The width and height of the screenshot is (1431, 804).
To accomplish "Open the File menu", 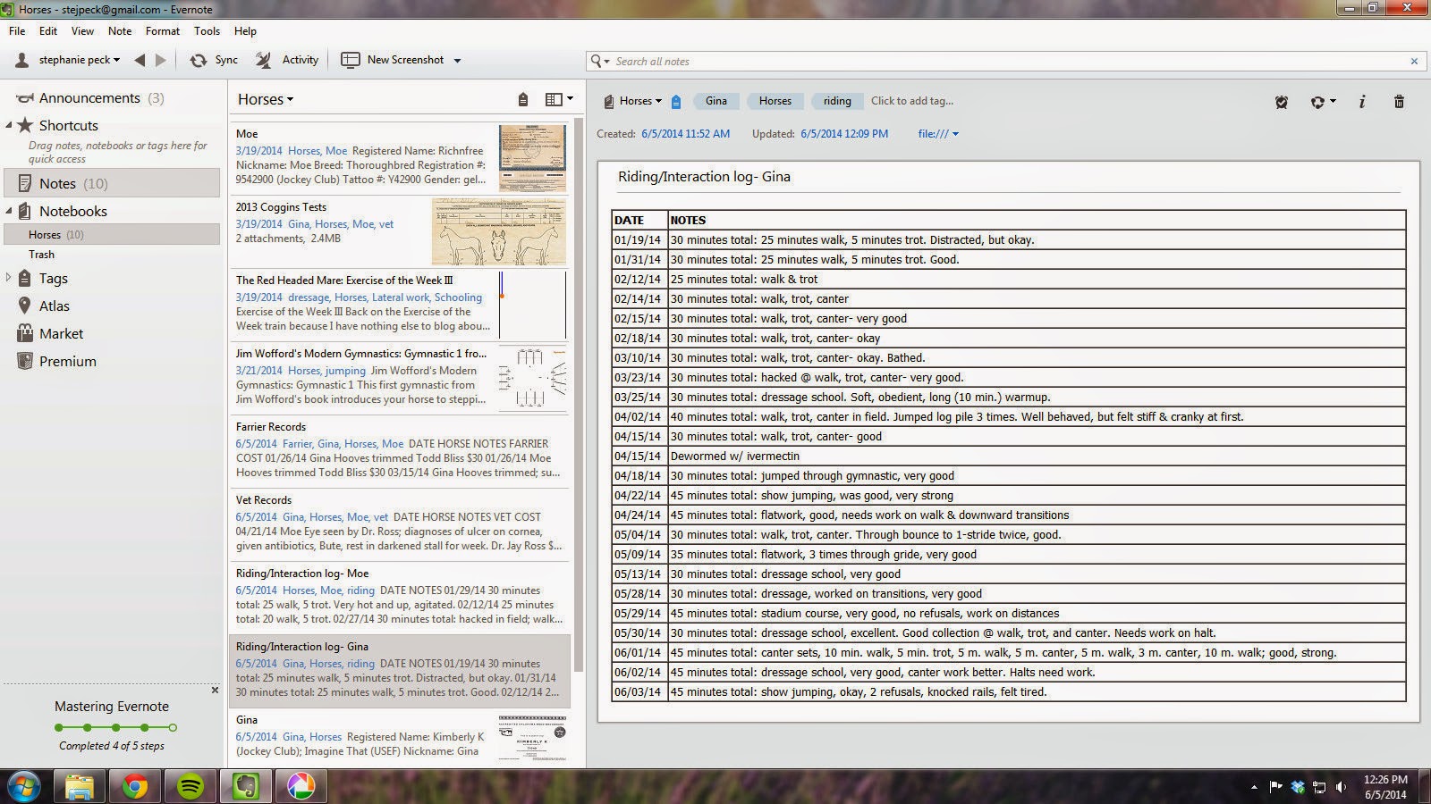I will click(17, 30).
